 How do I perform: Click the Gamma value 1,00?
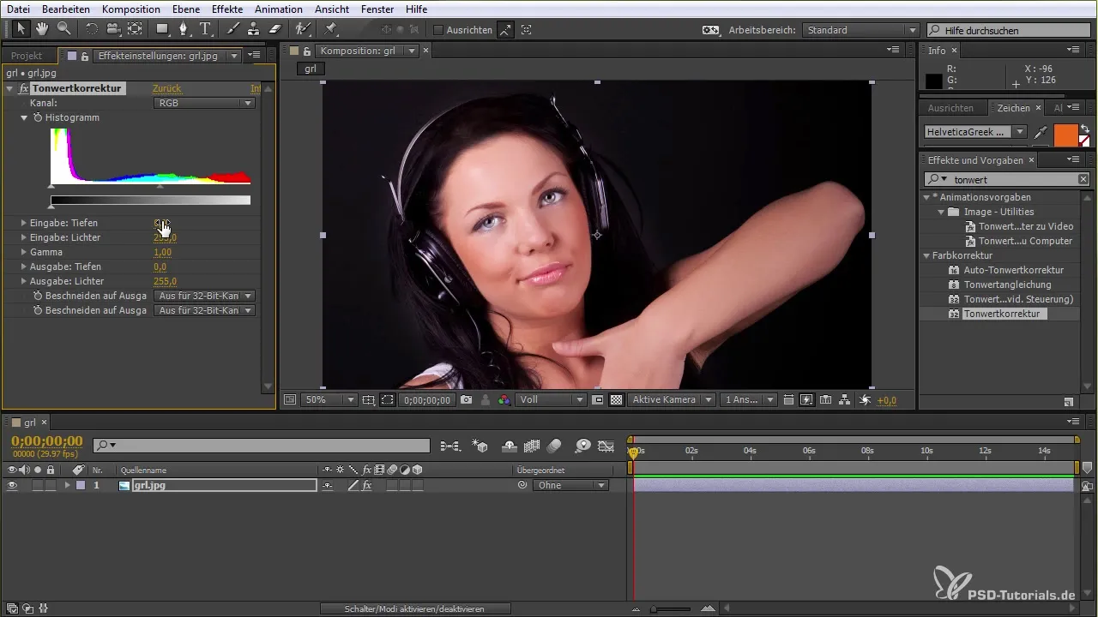tap(162, 252)
